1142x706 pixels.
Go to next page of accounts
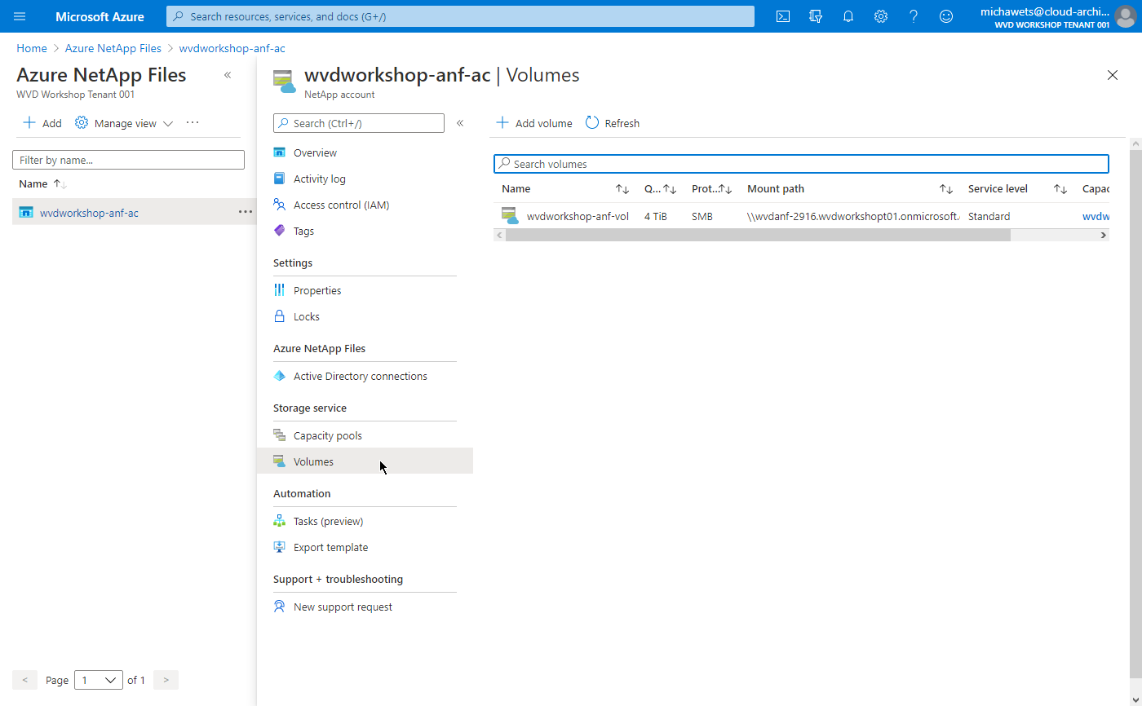coord(166,680)
